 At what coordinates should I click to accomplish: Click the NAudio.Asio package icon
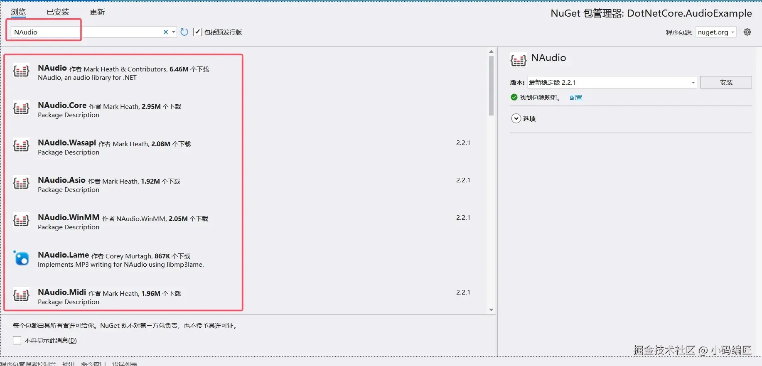[x=21, y=183]
